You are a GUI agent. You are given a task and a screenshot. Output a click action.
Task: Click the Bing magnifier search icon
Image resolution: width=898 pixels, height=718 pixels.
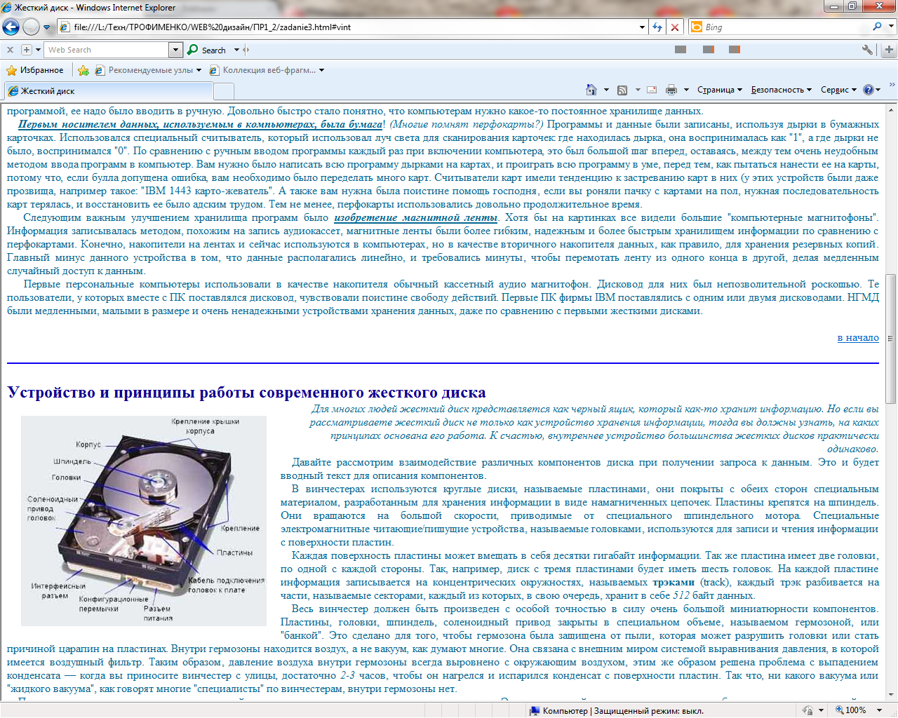[x=878, y=27]
